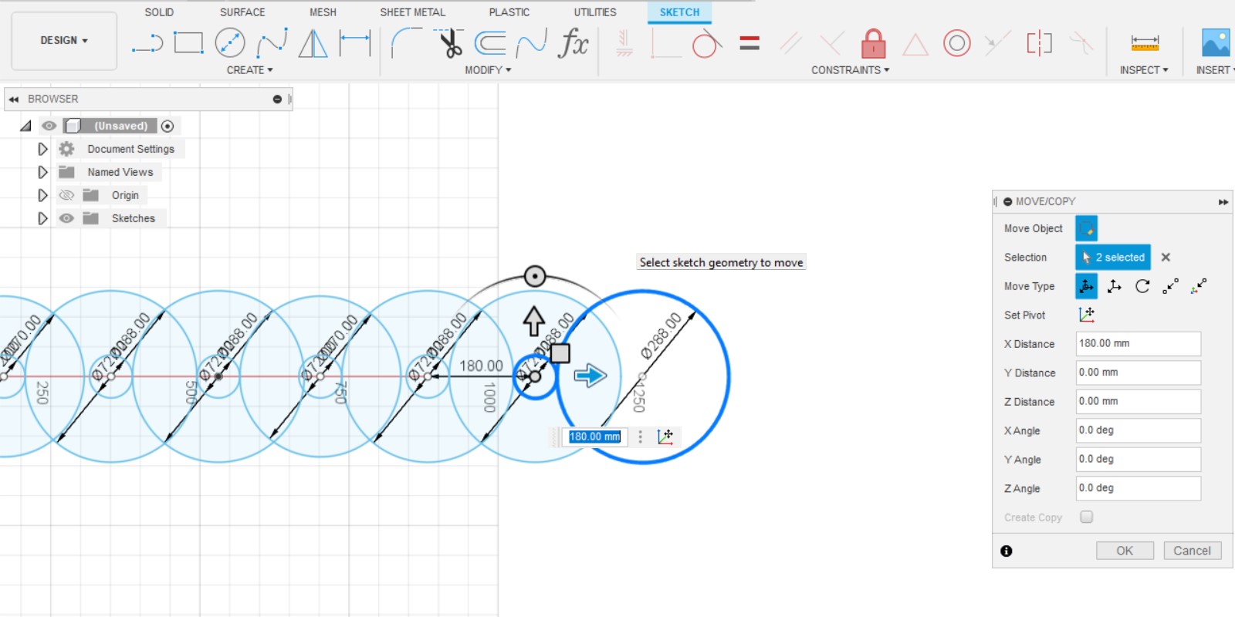Select the Fillet modify tool
The width and height of the screenshot is (1235, 617).
tap(407, 43)
